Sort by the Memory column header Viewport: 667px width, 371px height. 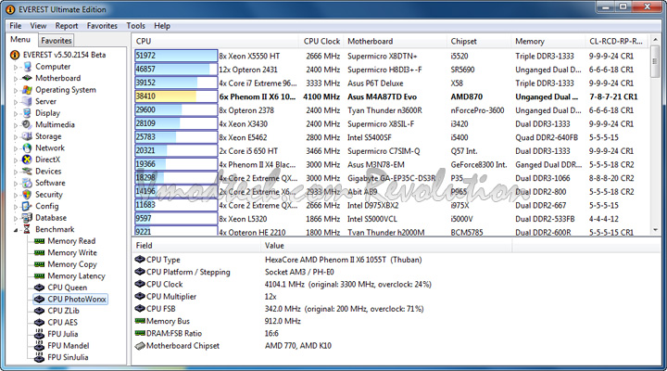click(x=548, y=42)
